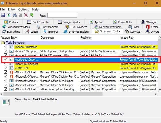Open the Services tab
This screenshot has height=123, width=161.
(x=132, y=32)
